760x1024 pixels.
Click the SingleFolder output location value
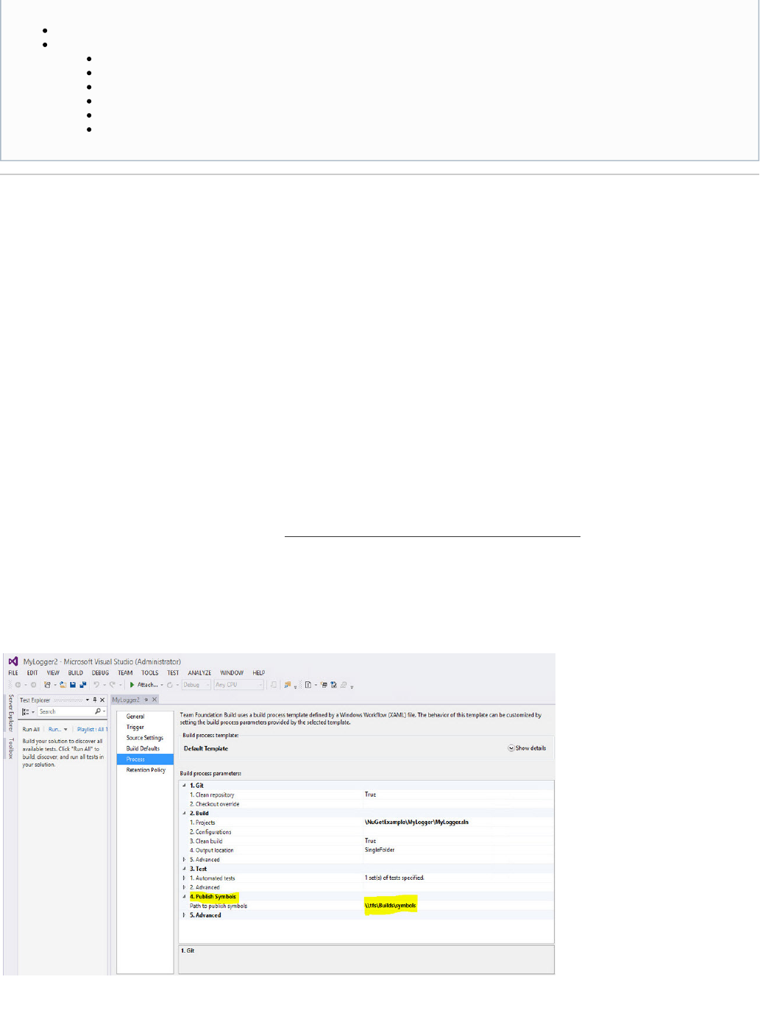[x=380, y=850]
